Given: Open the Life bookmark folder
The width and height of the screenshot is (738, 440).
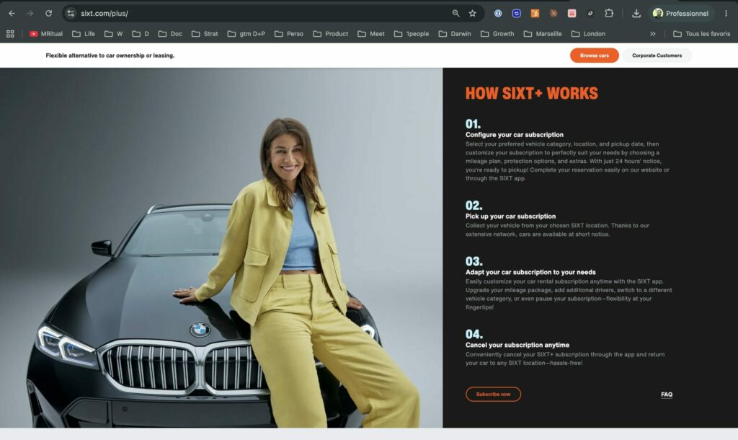Looking at the screenshot, I should coord(84,34).
